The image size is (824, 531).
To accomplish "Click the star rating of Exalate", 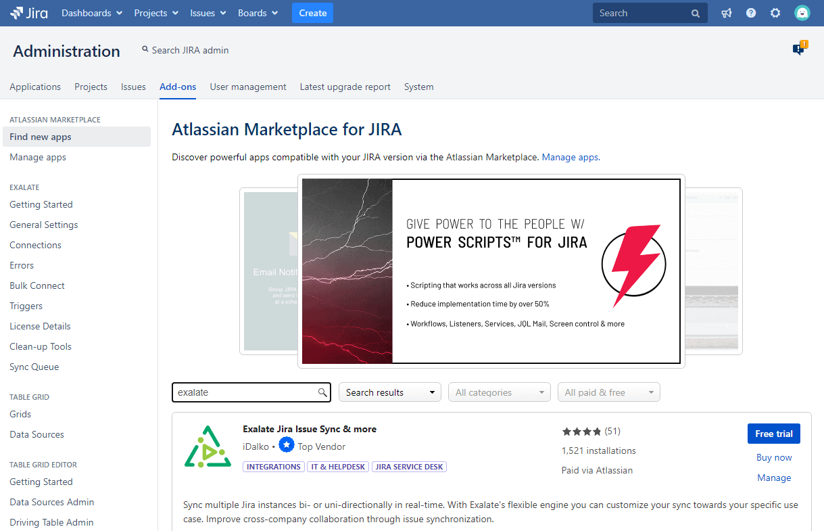I will click(x=581, y=432).
